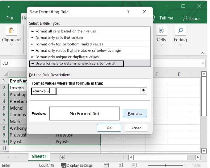The height and width of the screenshot is (168, 210).
Task: Switch to the Sheet1 tab
Action: click(x=39, y=157)
